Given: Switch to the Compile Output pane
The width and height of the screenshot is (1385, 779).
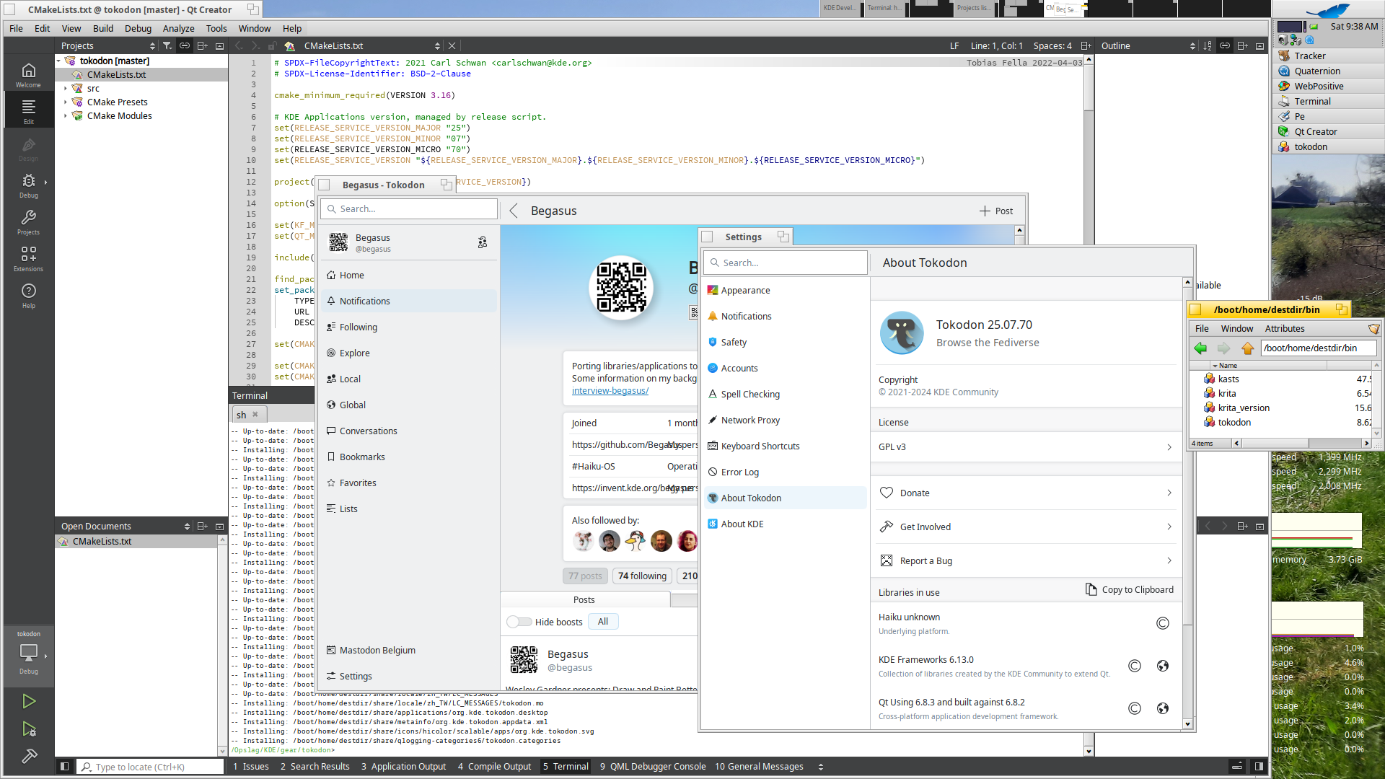Looking at the screenshot, I should click(x=494, y=766).
